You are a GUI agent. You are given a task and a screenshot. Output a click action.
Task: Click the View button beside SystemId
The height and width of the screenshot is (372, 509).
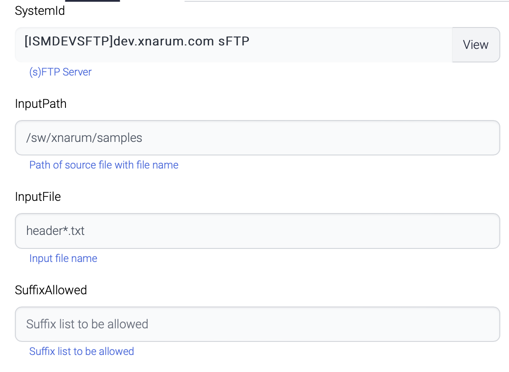tap(475, 45)
